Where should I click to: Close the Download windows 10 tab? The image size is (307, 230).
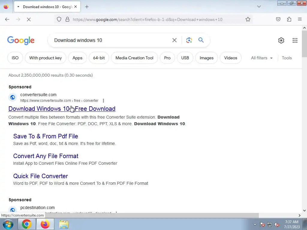[76, 7]
